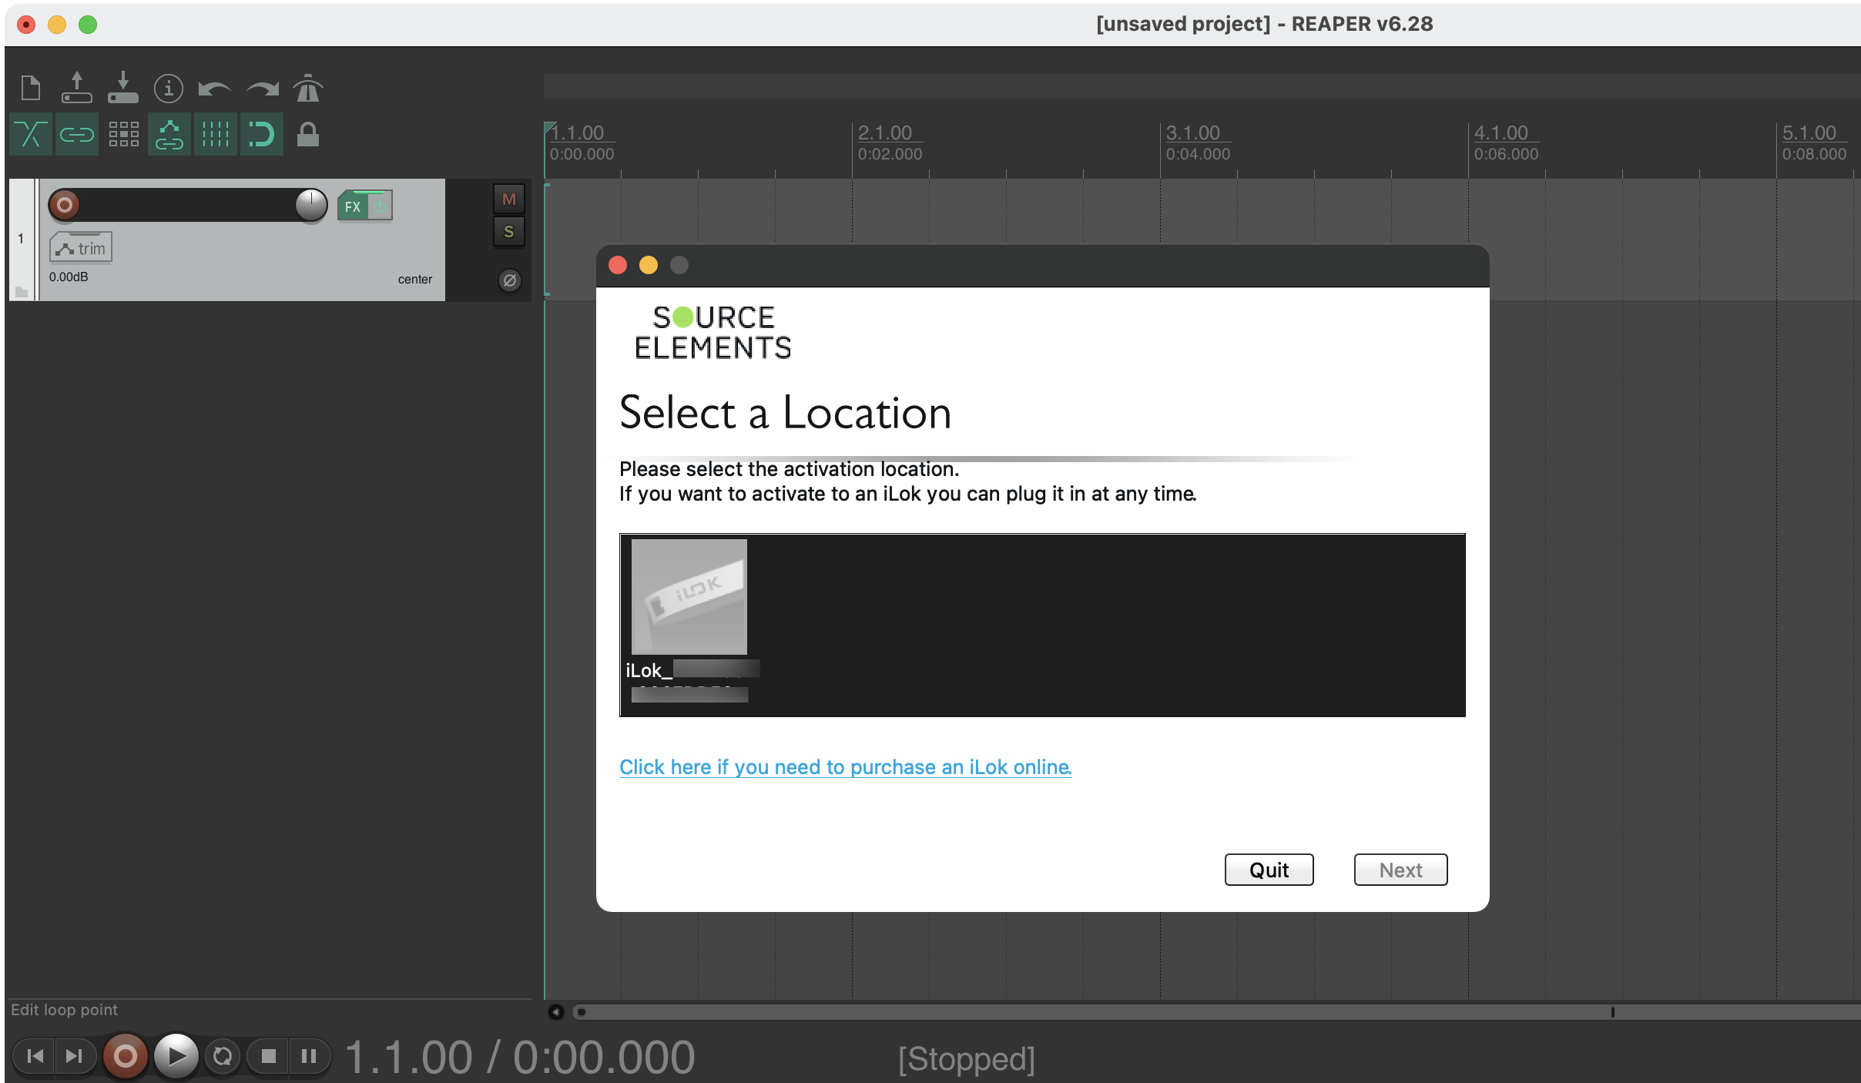Click the Redo arrow icon
1861x1083 pixels.
[x=262, y=89]
